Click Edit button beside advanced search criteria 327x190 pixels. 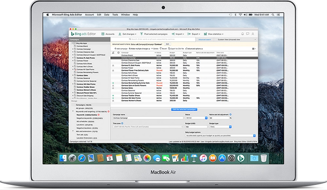coord(167,44)
